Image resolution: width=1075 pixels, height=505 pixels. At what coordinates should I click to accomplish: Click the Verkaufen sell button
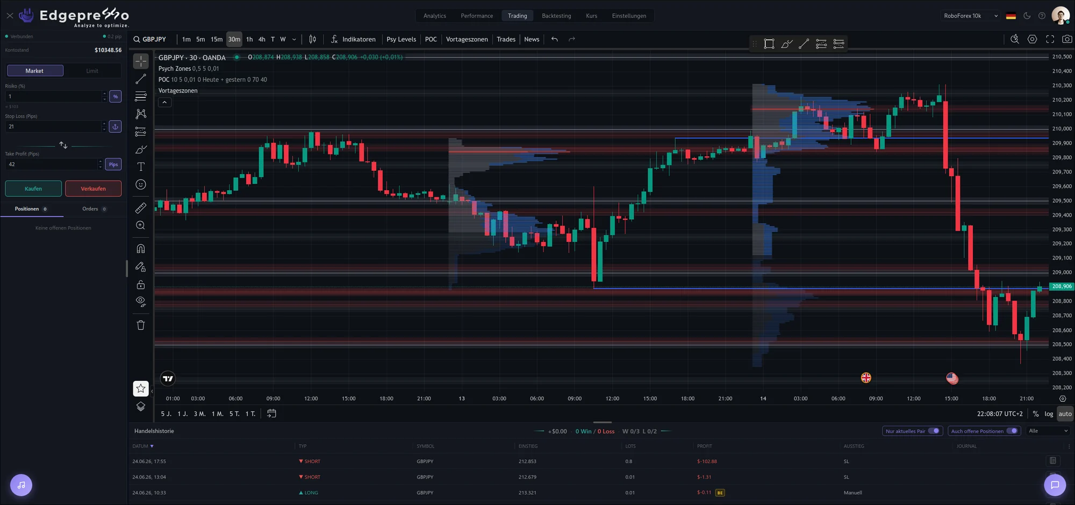pyautogui.click(x=93, y=189)
